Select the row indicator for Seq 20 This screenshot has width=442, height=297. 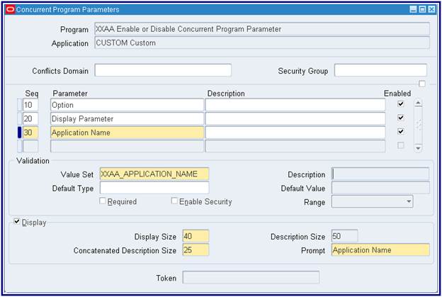pos(19,119)
